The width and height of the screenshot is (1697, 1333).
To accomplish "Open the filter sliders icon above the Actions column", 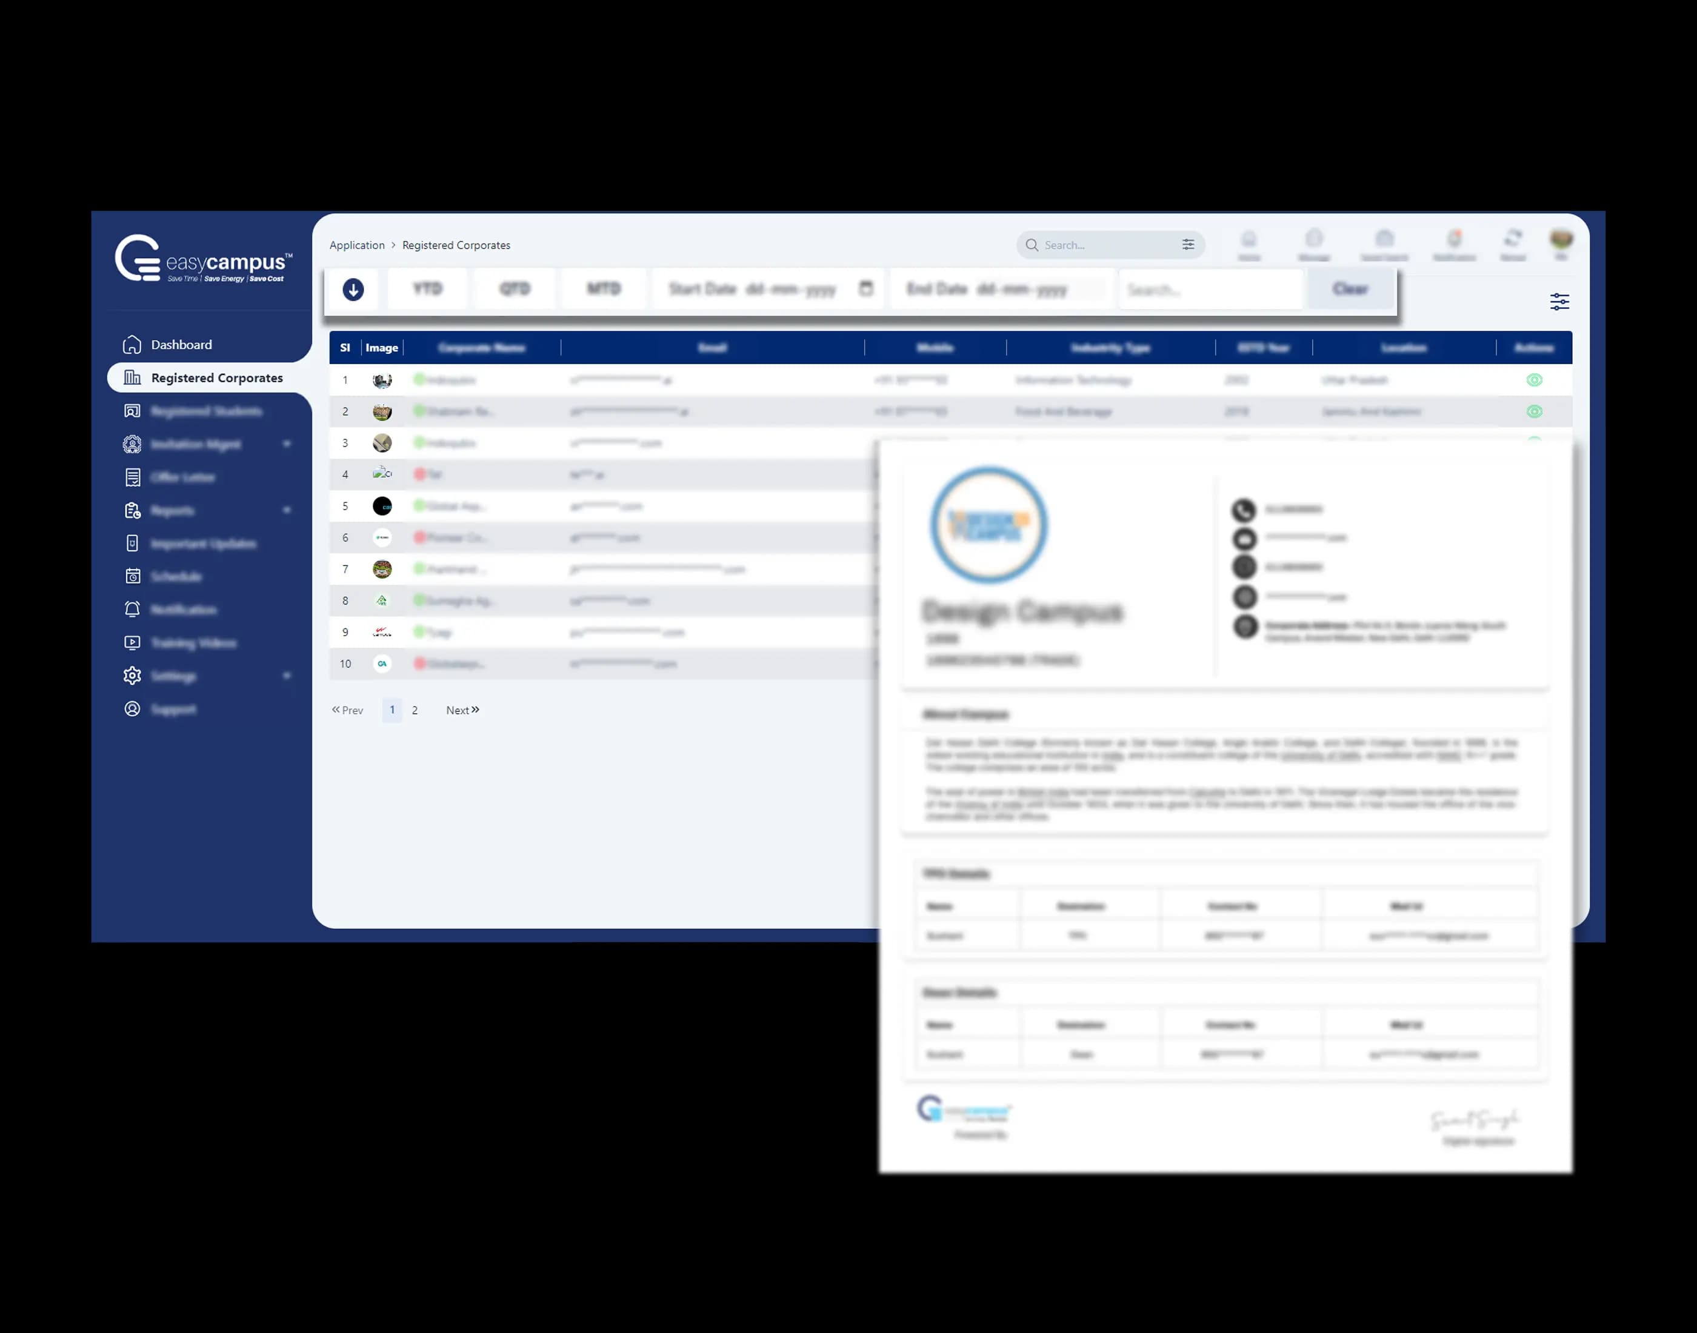I will (x=1559, y=302).
